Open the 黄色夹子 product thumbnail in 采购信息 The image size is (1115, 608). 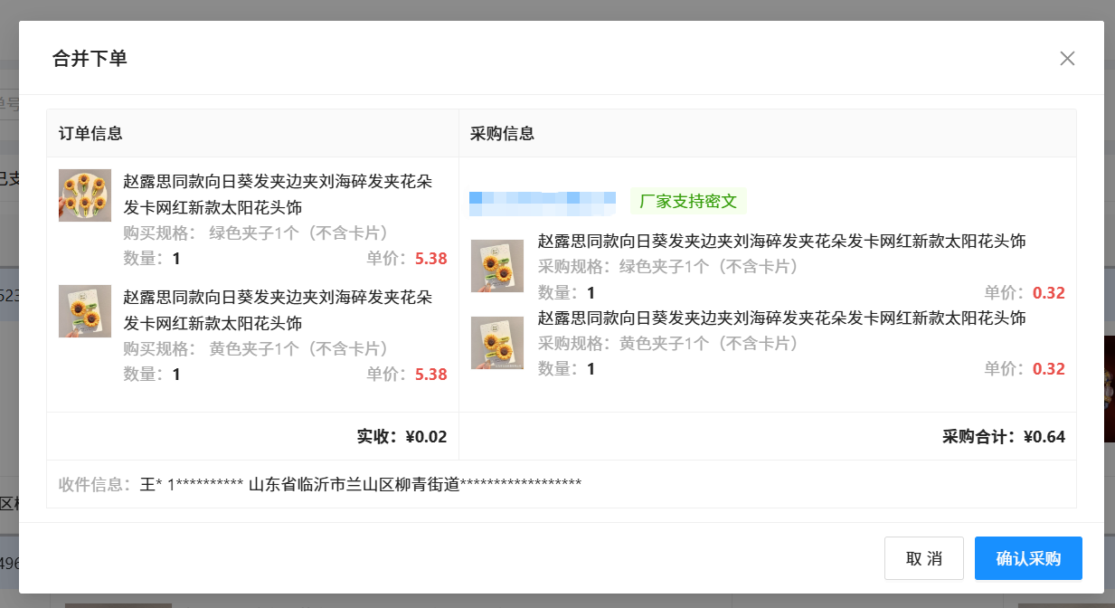[x=497, y=343]
